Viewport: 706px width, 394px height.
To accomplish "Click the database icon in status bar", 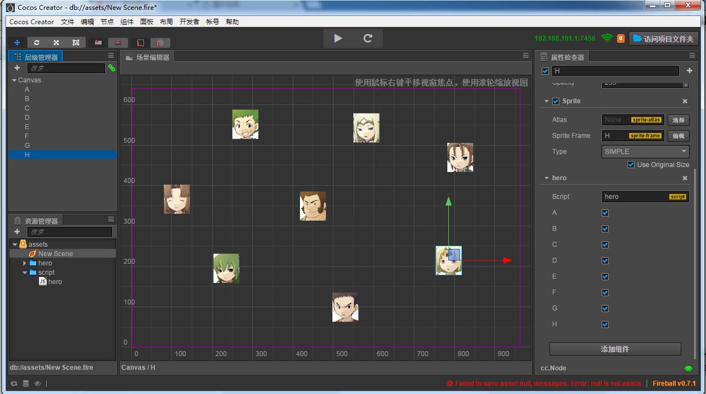I will pyautogui.click(x=26, y=384).
